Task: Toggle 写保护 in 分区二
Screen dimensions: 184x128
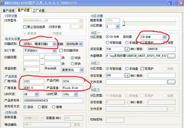Action: point(142,69)
